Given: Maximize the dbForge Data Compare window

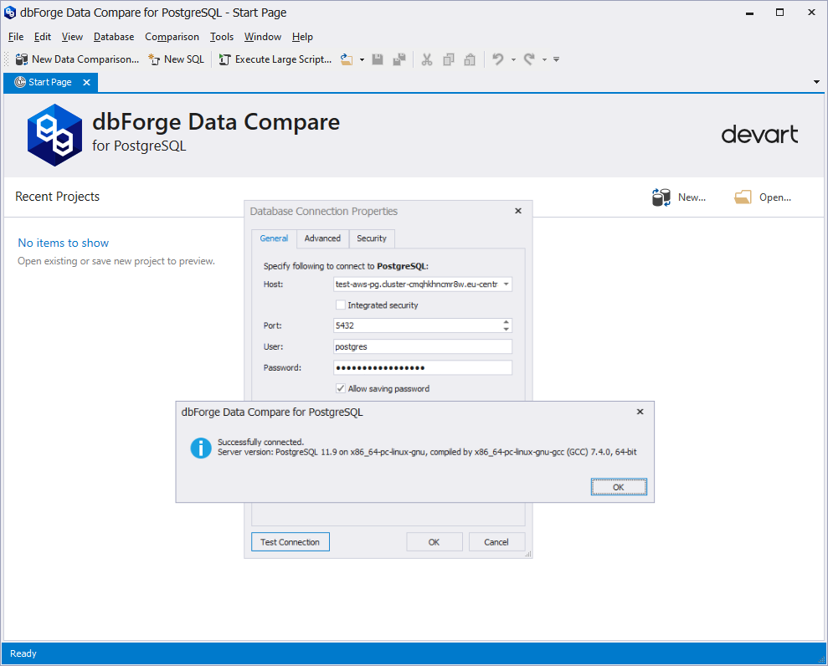Looking at the screenshot, I should 780,13.
